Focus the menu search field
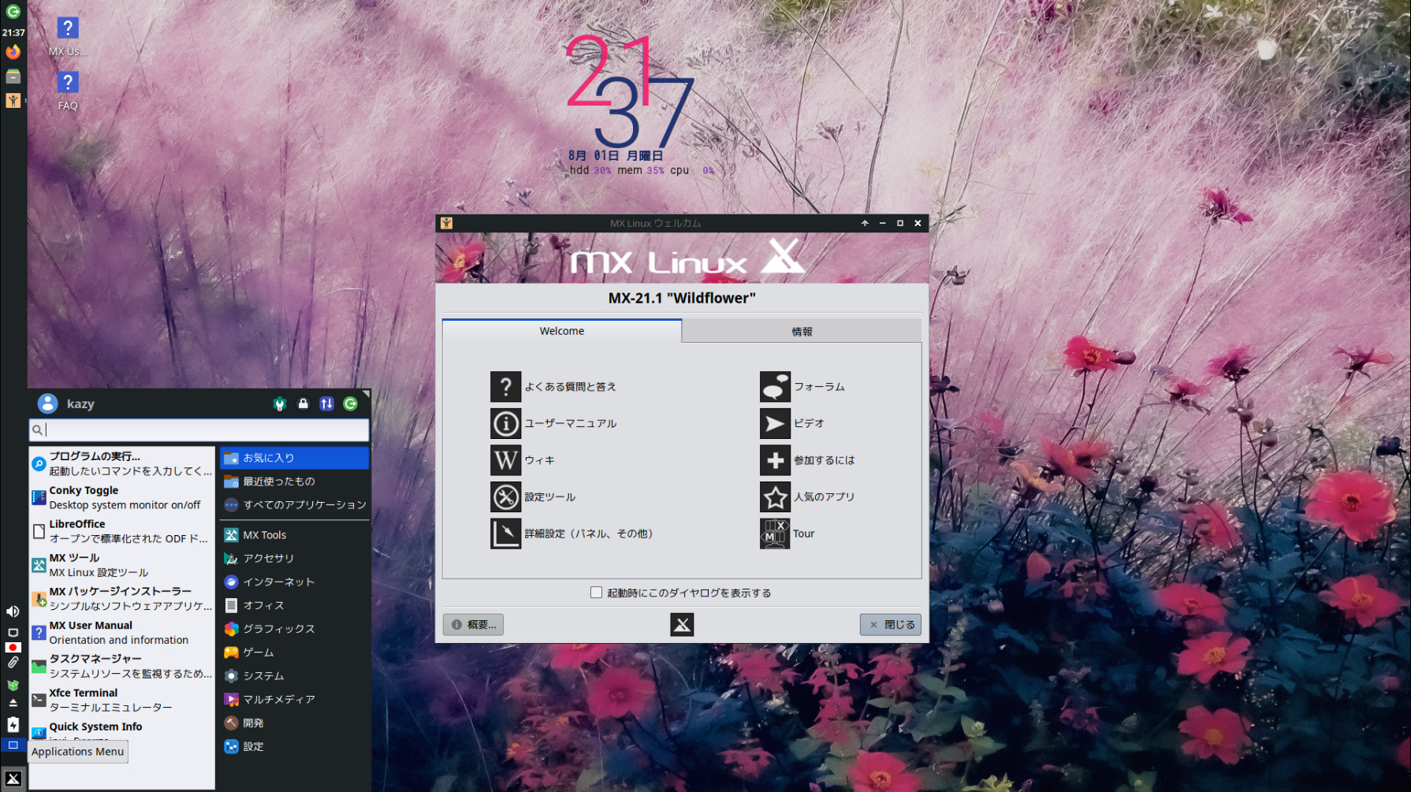Viewport: 1411px width, 792px height. pyautogui.click(x=199, y=429)
